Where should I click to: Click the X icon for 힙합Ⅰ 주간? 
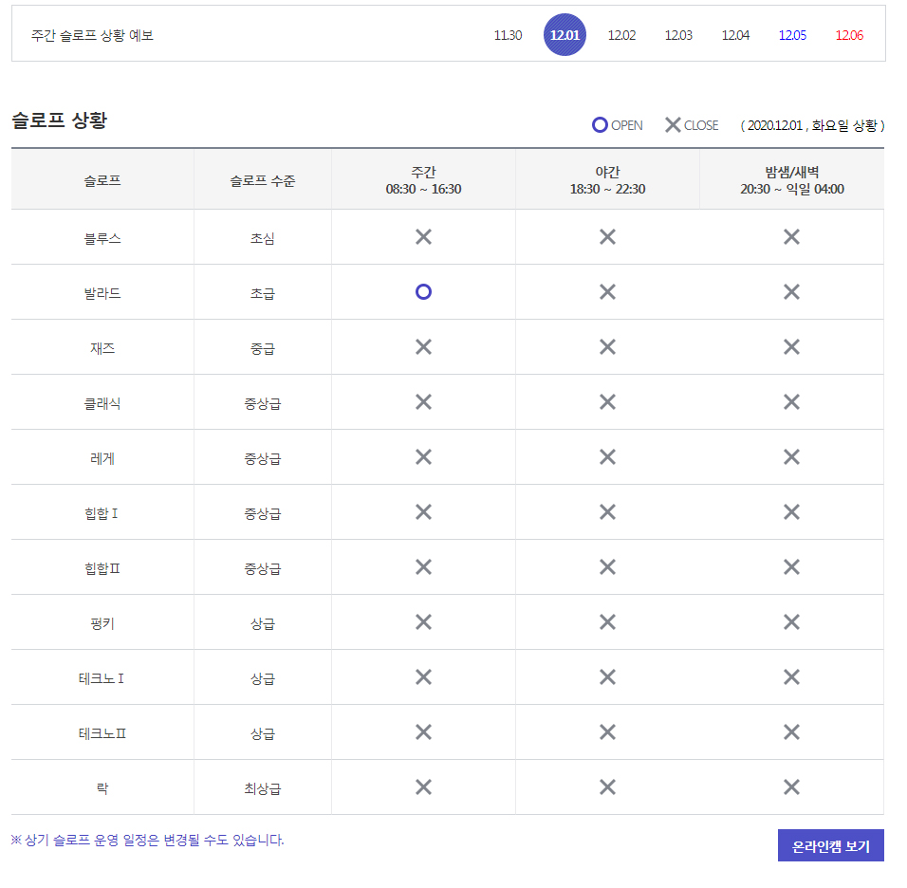[x=423, y=512]
